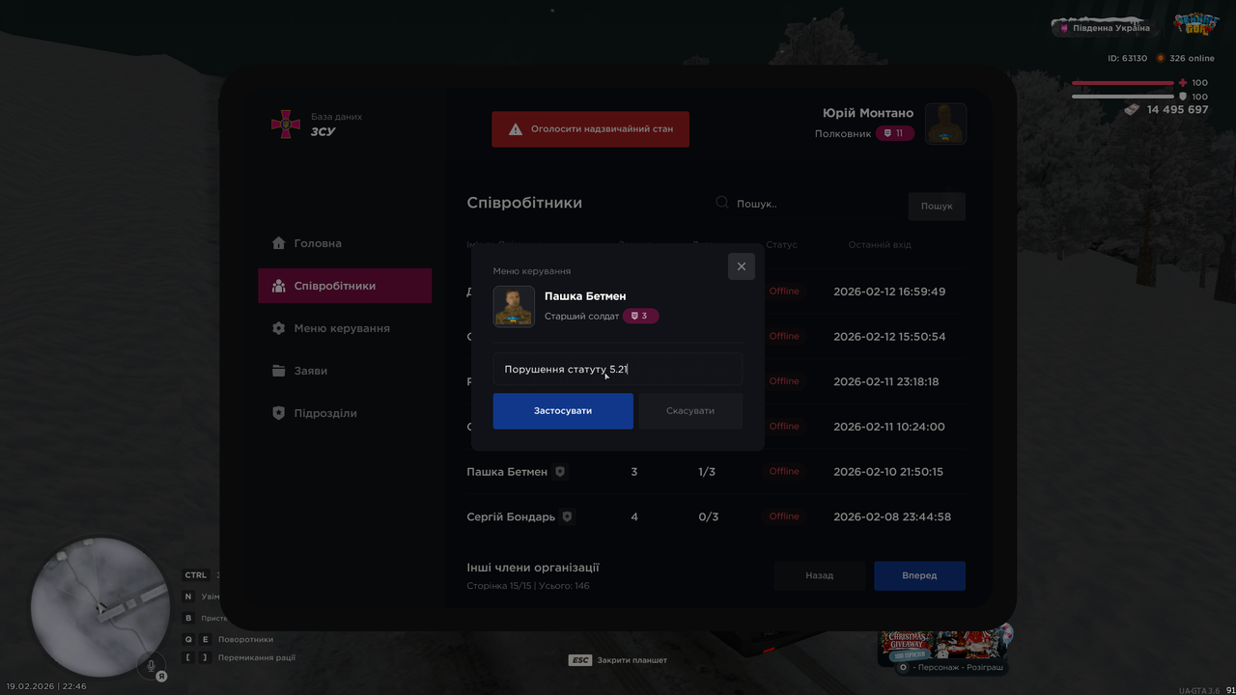This screenshot has width=1236, height=695.
Task: Click the 326 online player counter
Action: click(1185, 58)
